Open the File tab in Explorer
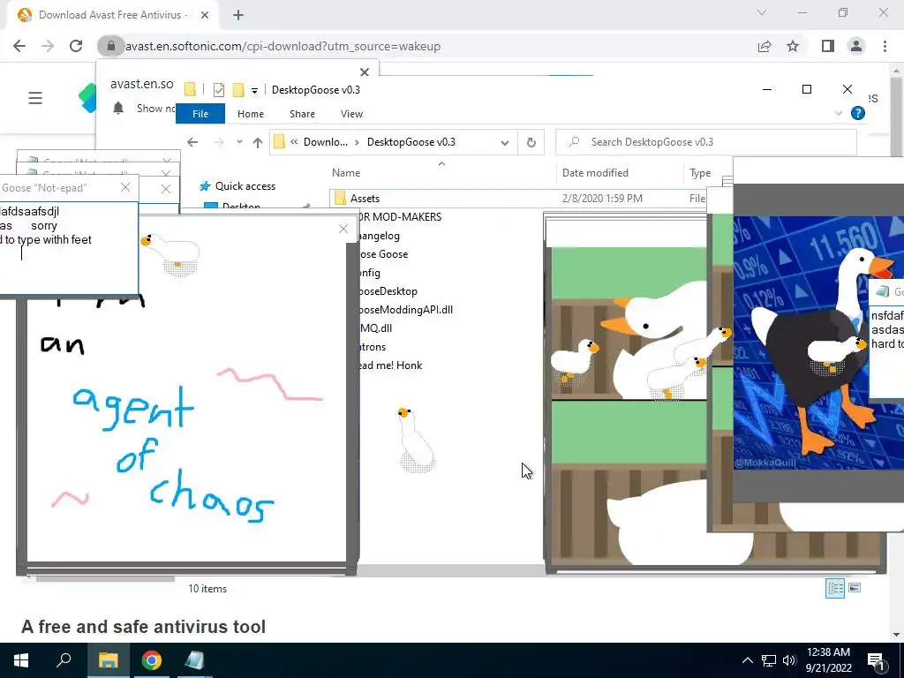This screenshot has height=678, width=904. [x=200, y=114]
